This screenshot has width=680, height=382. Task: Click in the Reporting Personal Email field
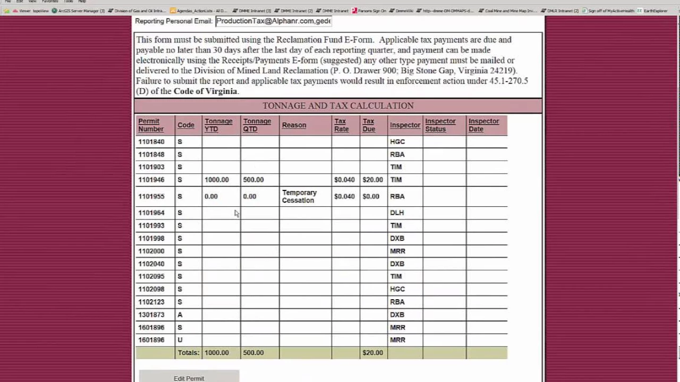coord(273,21)
